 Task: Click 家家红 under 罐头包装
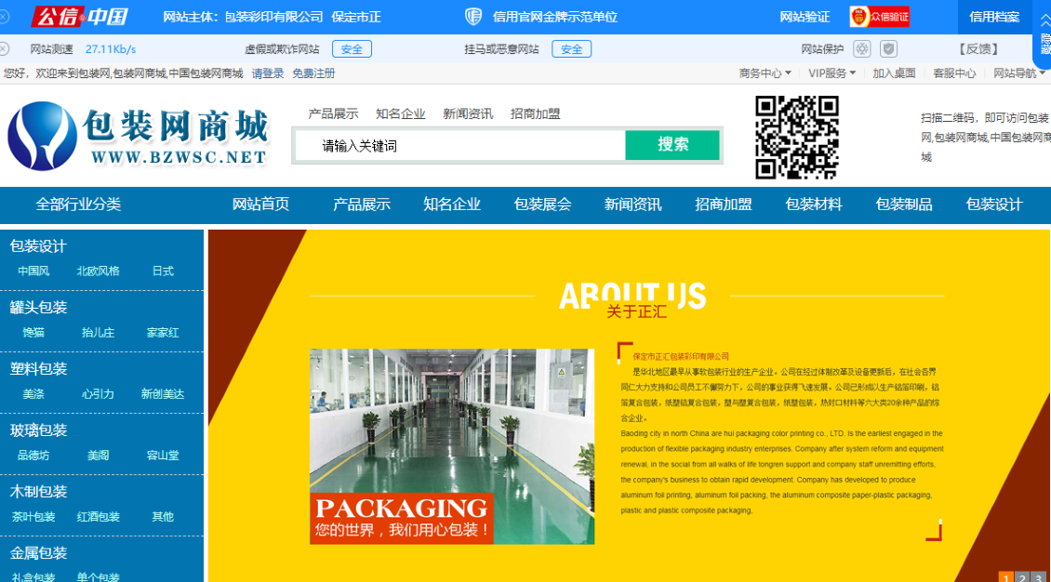(163, 332)
